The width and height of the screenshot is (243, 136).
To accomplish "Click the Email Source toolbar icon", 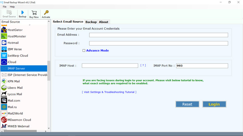I will (x=9, y=12).
